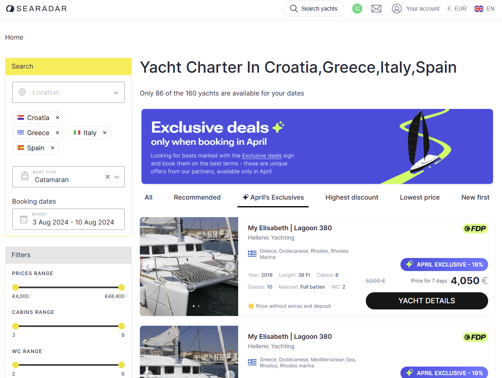502x378 pixels.
Task: Open the Search yachts button
Action: (314, 9)
